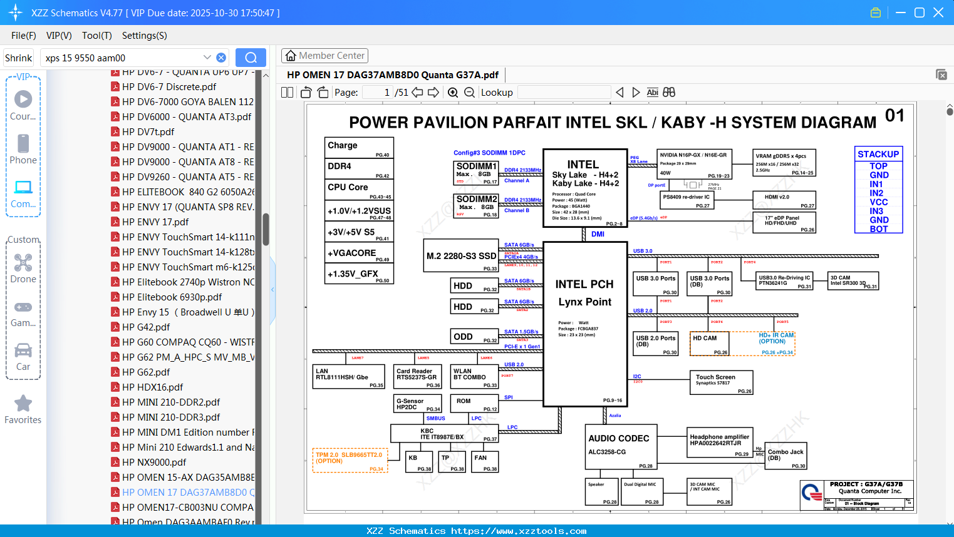Open the Tool(T) menu

tap(96, 36)
